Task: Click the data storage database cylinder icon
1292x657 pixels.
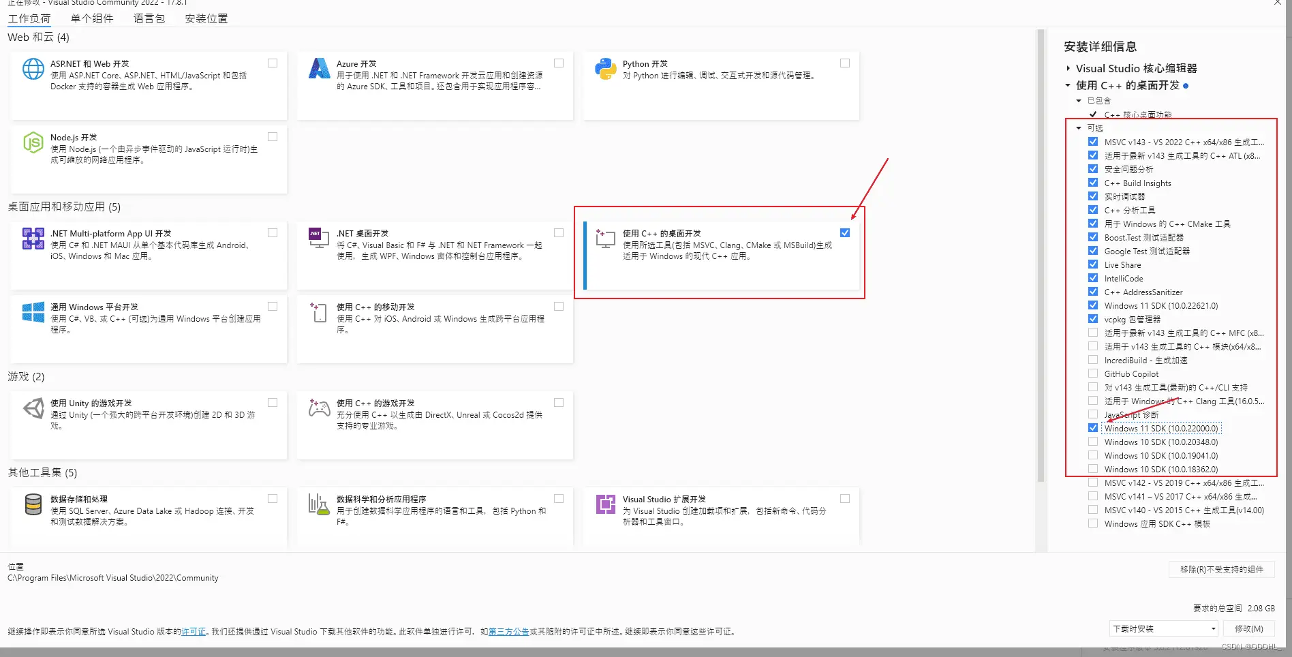Action: pos(33,504)
